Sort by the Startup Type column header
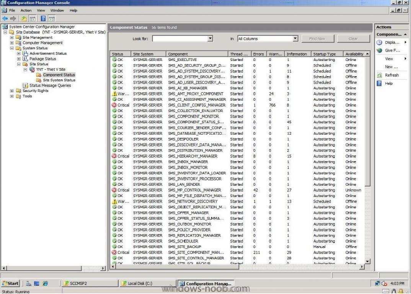The height and width of the screenshot is (294, 411). (x=327, y=54)
